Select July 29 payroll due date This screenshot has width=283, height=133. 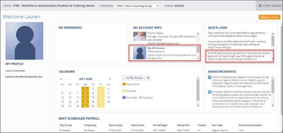[85, 106]
